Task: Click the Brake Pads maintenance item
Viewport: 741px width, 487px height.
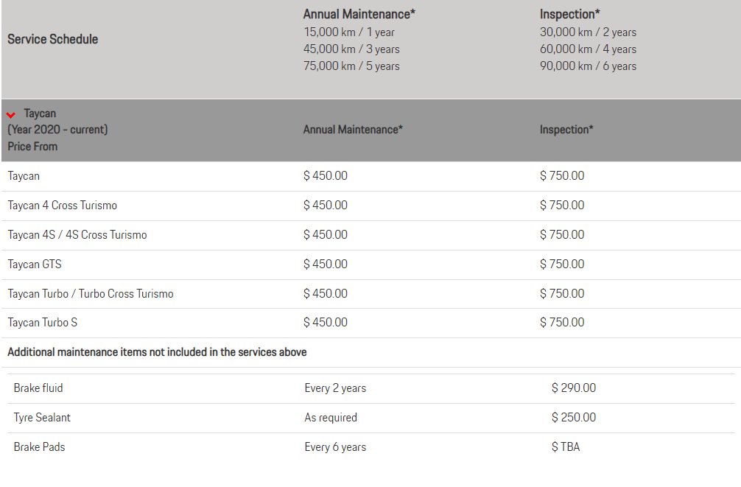Action: [x=39, y=446]
